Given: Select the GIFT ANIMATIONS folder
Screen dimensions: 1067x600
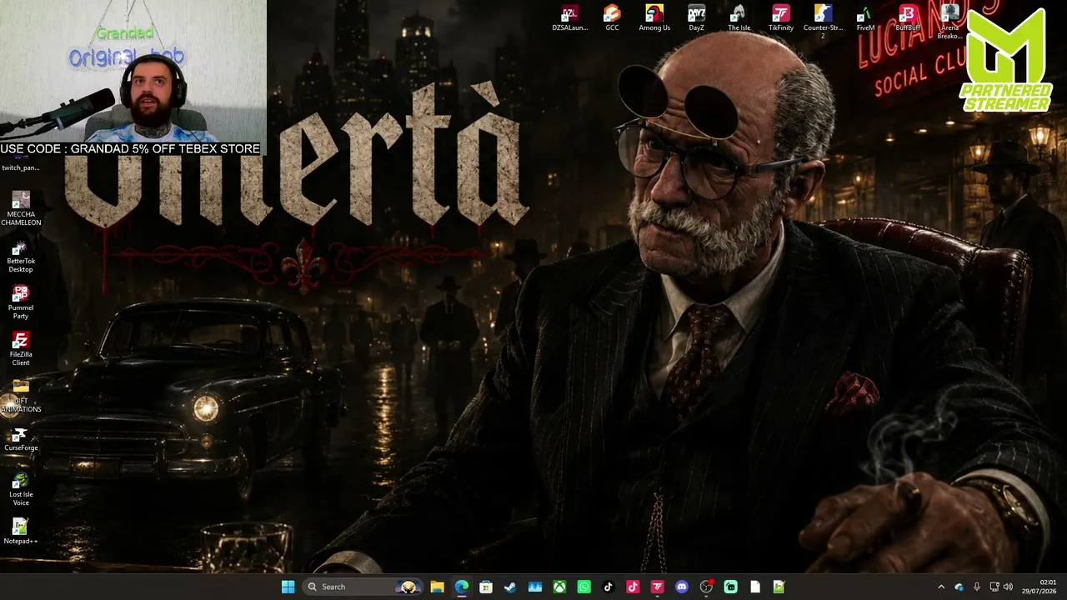Looking at the screenshot, I should (21, 396).
